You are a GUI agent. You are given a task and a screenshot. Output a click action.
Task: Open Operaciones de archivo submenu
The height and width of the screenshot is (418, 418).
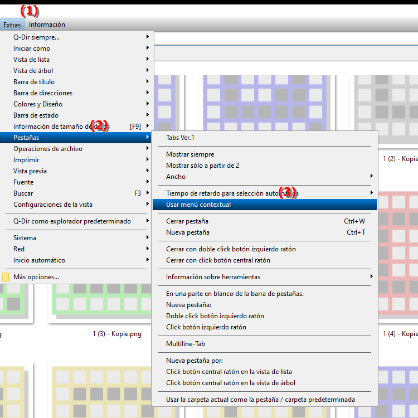76,149
